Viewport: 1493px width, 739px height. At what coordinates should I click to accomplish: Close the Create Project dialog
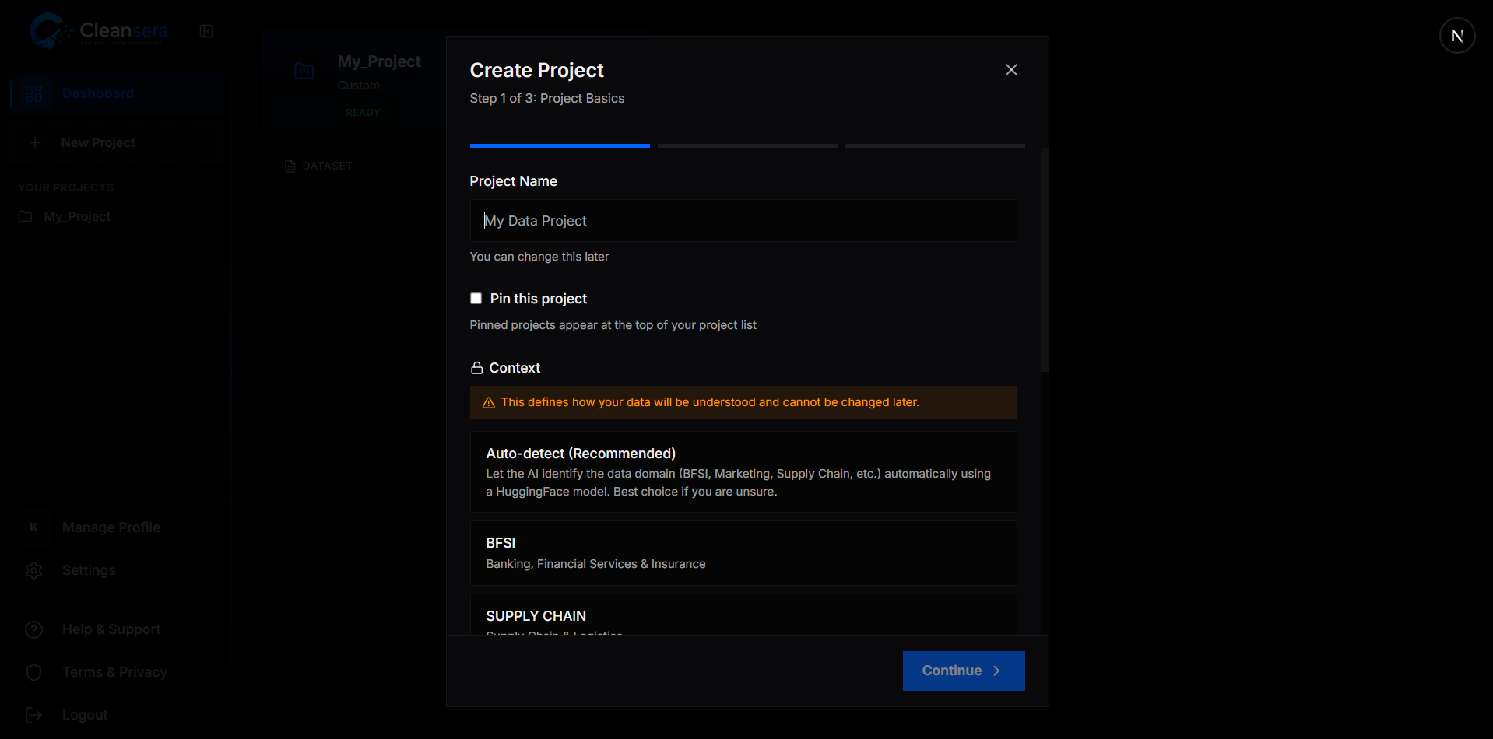1011,70
